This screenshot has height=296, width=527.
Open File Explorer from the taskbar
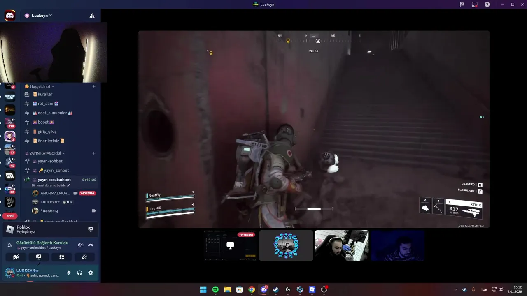pyautogui.click(x=227, y=289)
